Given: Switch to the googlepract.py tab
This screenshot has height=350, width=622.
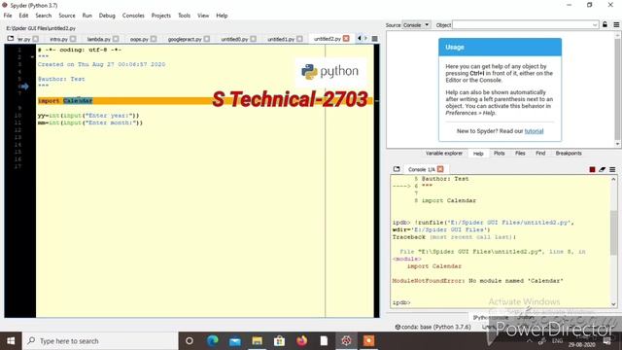Looking at the screenshot, I should (185, 39).
